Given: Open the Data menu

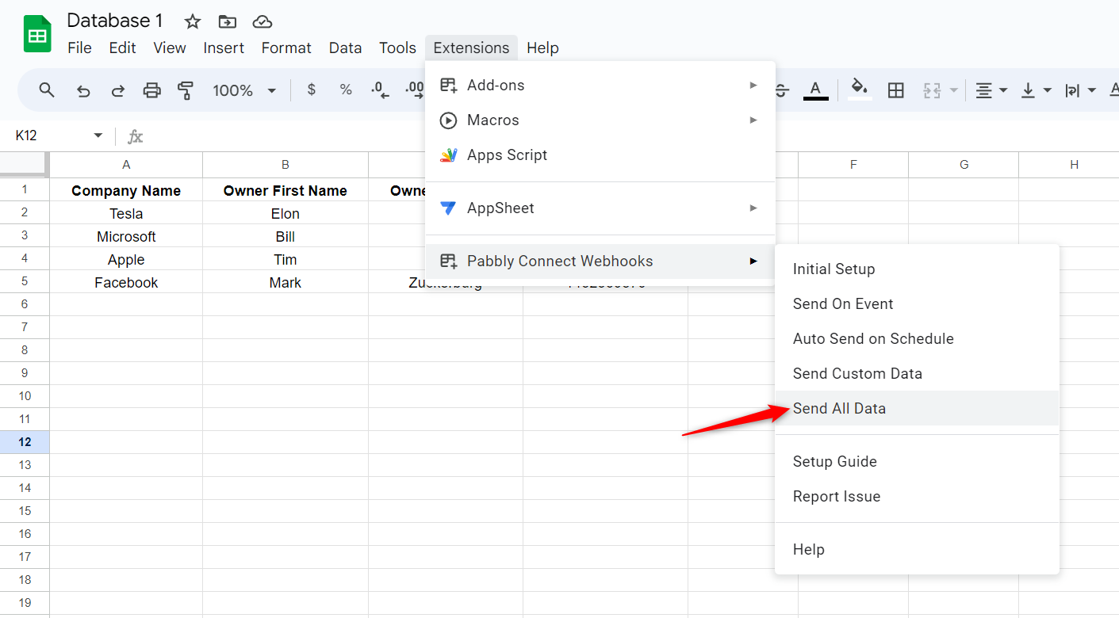Looking at the screenshot, I should point(345,48).
